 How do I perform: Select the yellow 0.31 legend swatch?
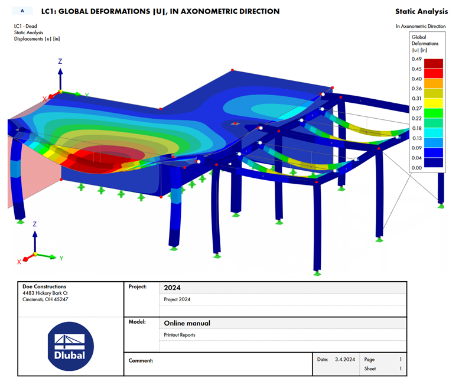[433, 103]
